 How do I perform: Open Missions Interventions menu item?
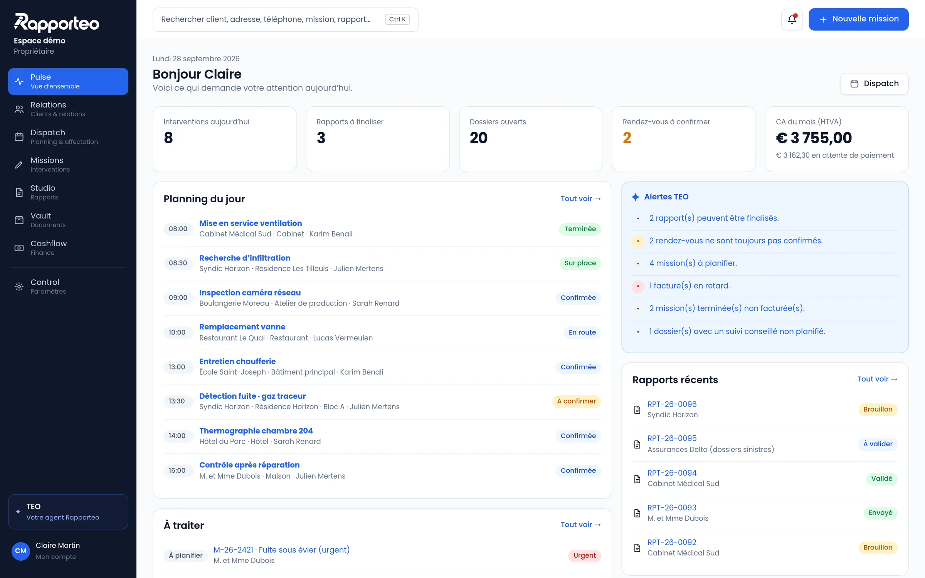(68, 165)
